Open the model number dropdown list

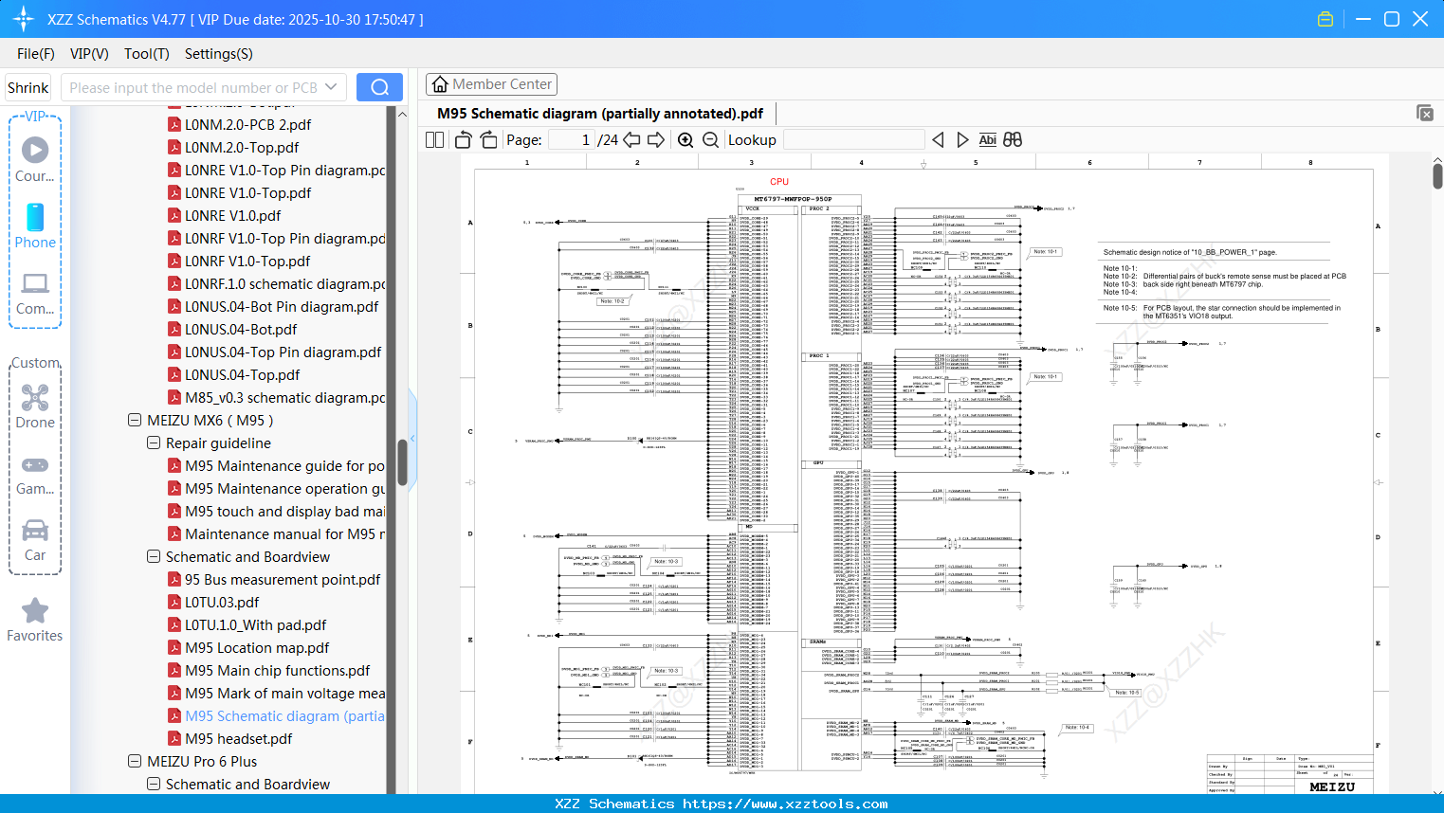tap(332, 86)
